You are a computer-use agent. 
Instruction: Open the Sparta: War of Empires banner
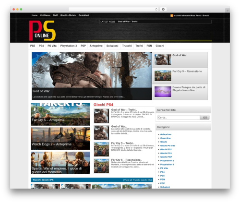60,163
